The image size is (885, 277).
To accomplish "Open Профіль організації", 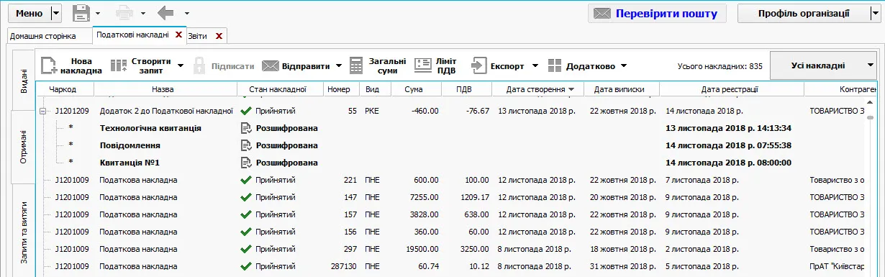I will point(803,13).
